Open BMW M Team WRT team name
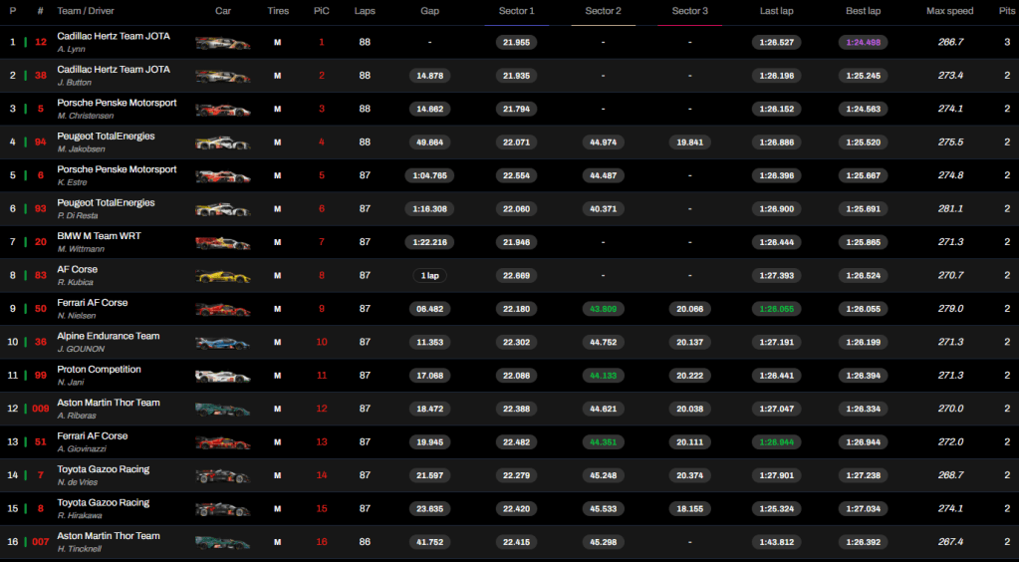The height and width of the screenshot is (562, 1019). tap(99, 236)
